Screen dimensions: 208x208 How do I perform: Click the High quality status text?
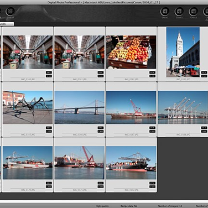[x=102, y=206]
